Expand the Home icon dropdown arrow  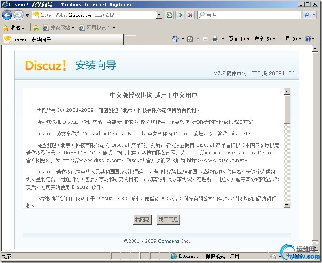tap(183, 39)
